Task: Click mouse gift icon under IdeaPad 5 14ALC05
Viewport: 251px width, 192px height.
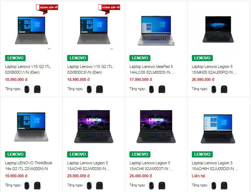Action: click(x=151, y=89)
